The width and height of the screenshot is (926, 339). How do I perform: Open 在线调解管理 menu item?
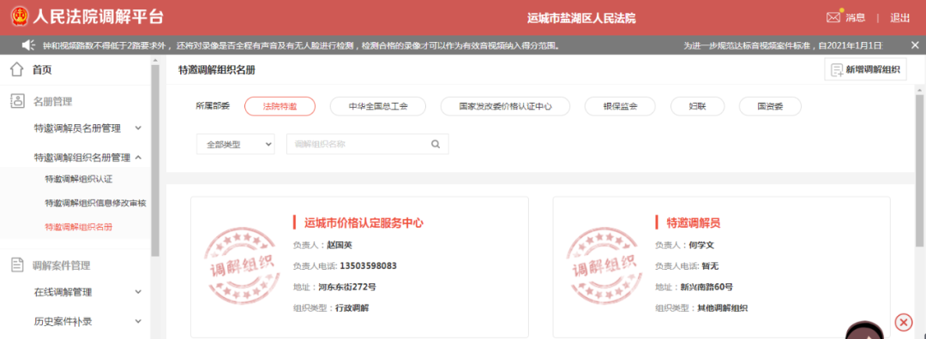63,292
